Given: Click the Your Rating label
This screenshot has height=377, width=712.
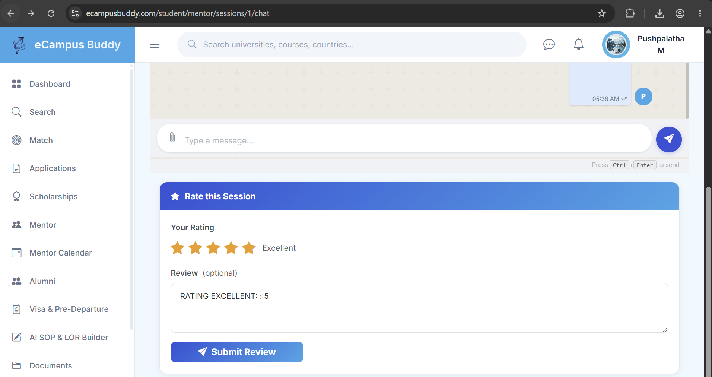Looking at the screenshot, I should (193, 228).
